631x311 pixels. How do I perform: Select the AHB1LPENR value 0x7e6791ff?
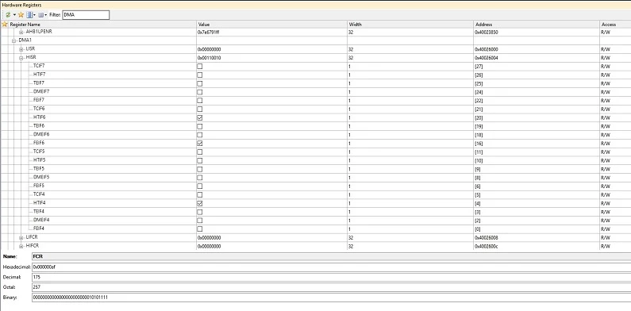coord(209,33)
